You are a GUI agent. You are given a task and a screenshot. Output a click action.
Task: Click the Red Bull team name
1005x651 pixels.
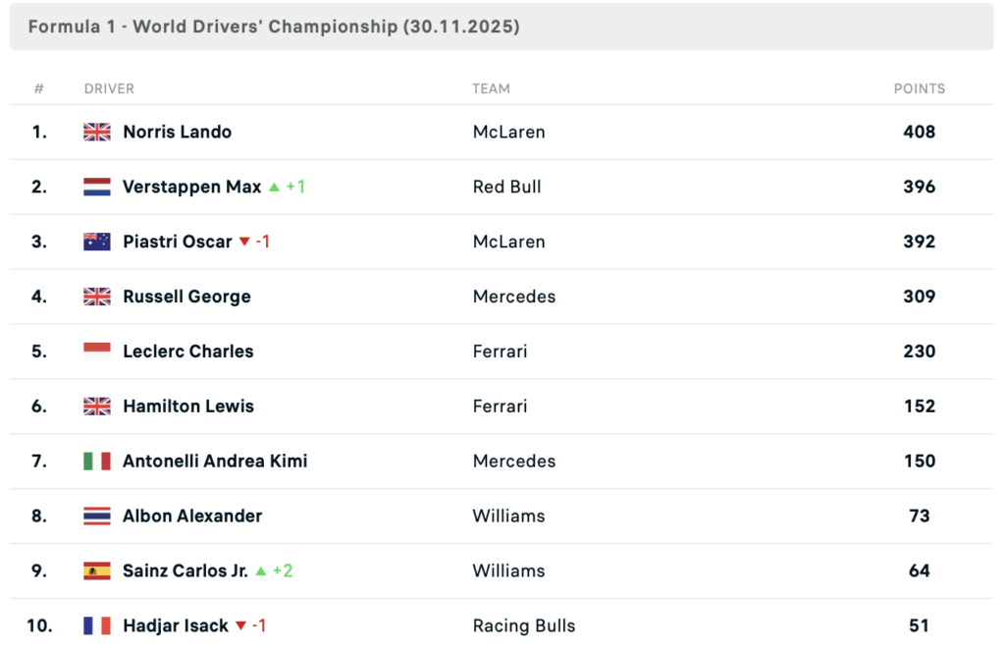506,188
